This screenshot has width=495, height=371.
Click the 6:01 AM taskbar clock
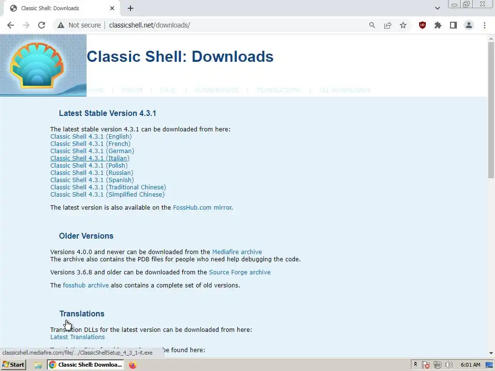(470, 365)
